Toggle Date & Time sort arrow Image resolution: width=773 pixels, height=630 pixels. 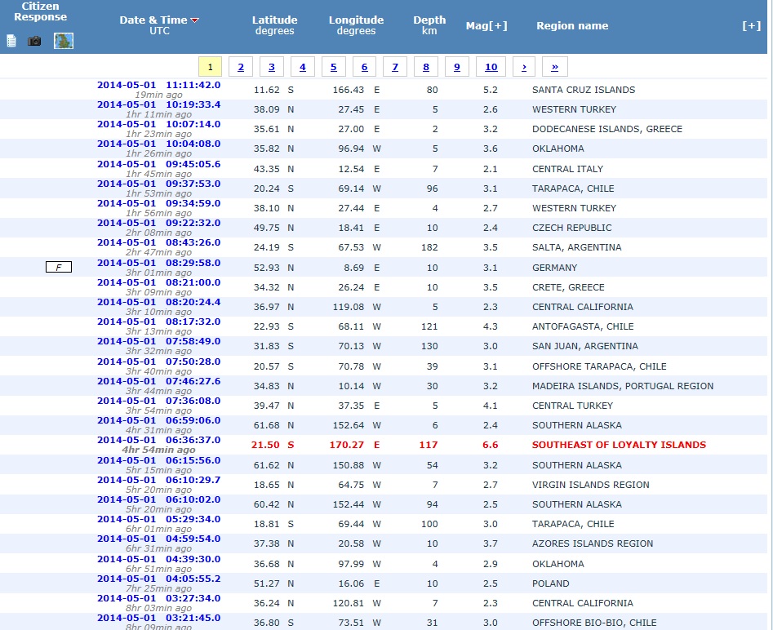tap(195, 20)
